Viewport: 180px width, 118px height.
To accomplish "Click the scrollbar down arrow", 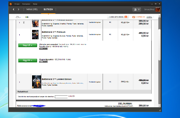I will 159,106.
